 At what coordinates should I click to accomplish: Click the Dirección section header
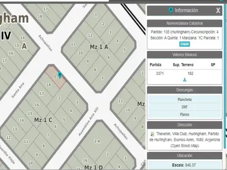point(184,125)
